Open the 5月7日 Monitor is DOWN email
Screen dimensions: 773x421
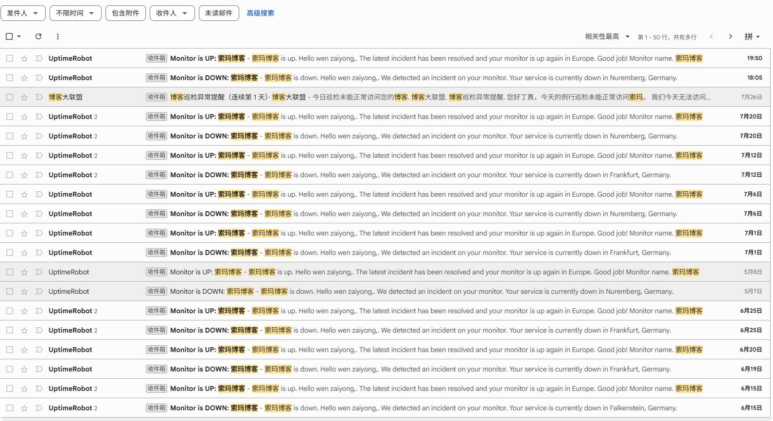point(385,291)
